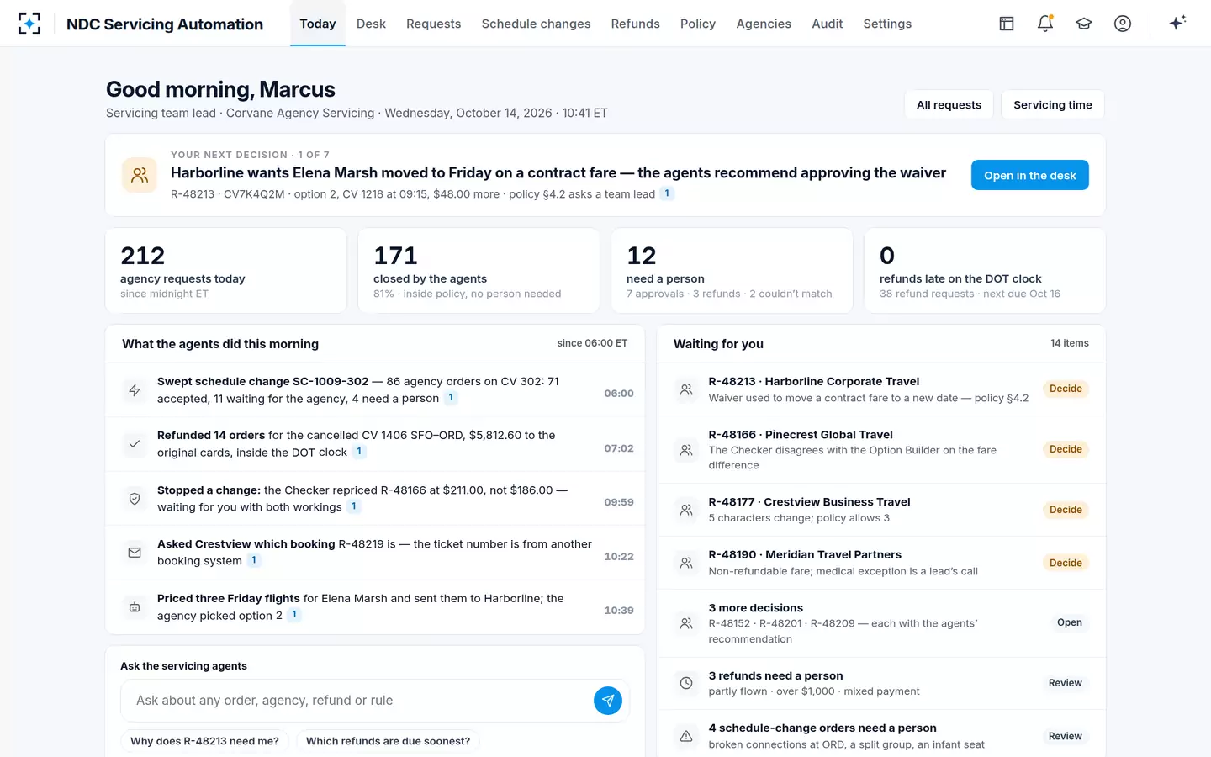Click the Open in the desk button
The width and height of the screenshot is (1211, 757).
(x=1030, y=175)
